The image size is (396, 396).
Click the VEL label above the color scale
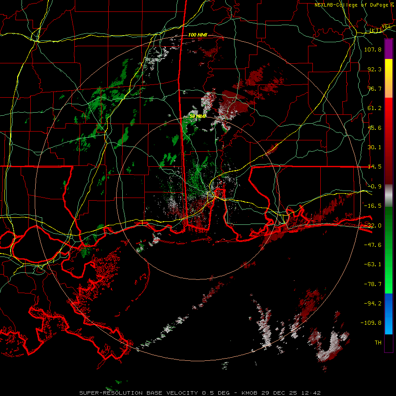[x=386, y=26]
